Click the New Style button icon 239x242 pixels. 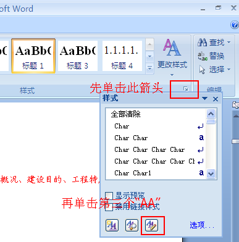tap(112, 225)
